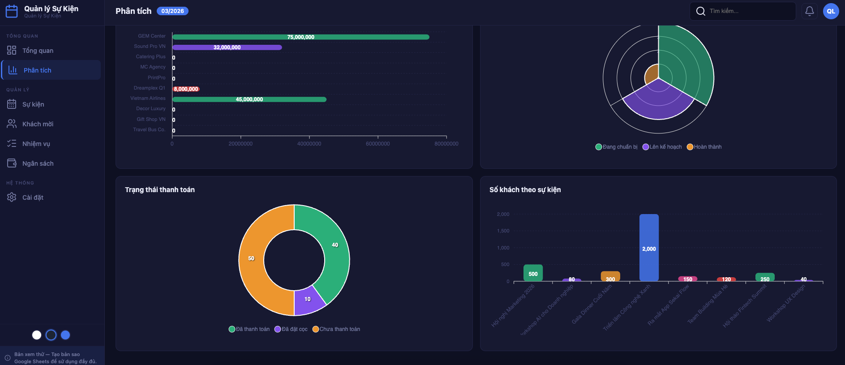Toggle the Chưa thanh toán legend series
Viewport: 845px width, 365px height.
[x=336, y=329]
